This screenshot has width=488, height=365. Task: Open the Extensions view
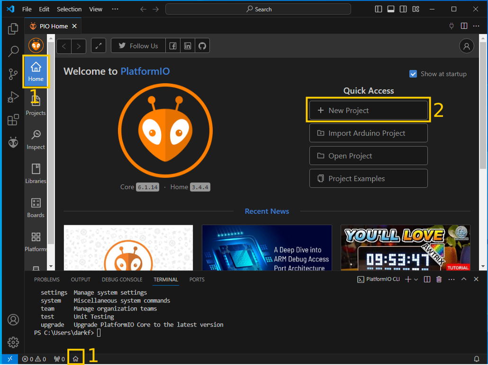(13, 120)
